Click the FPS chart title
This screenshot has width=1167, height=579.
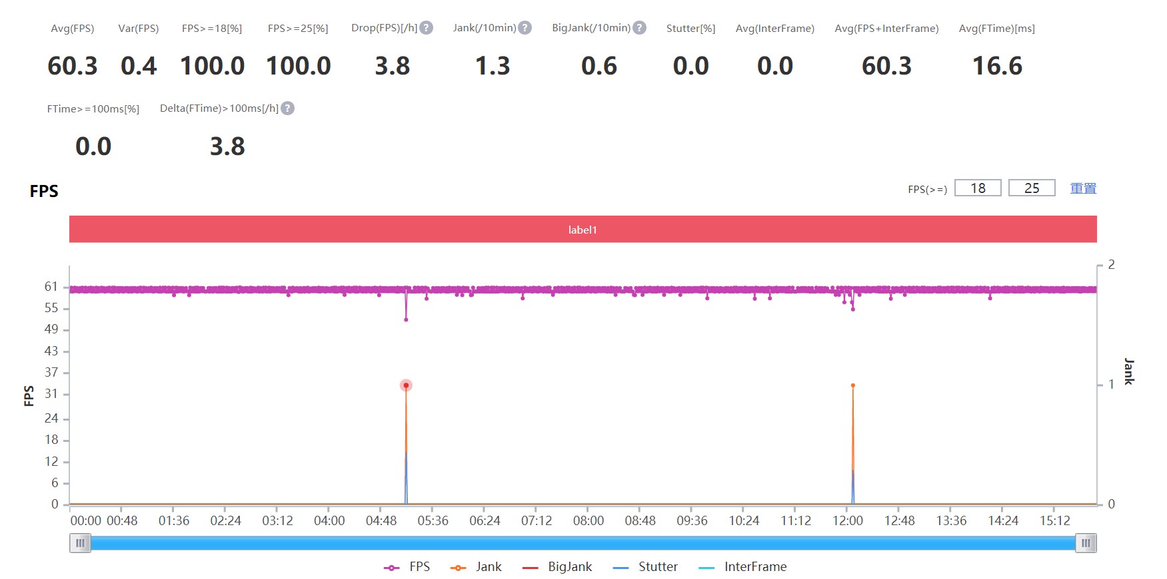(x=44, y=191)
